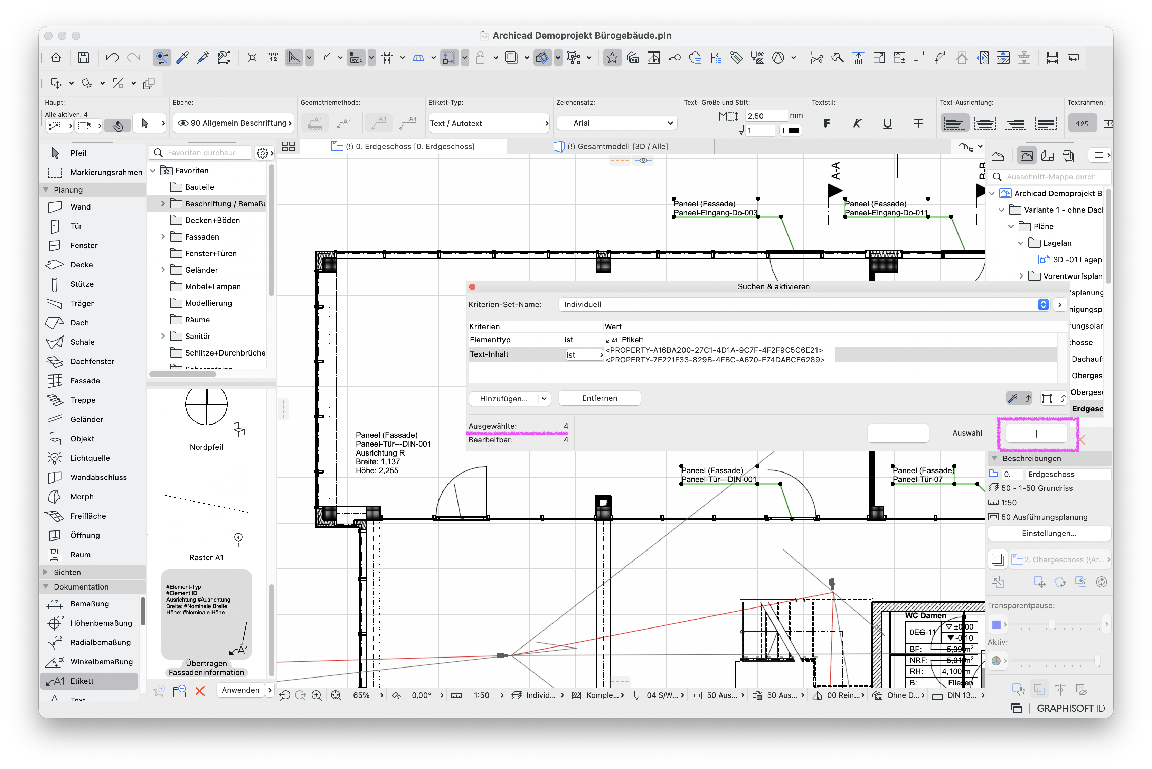Open the Kriterien-Set-Name Individuell dropdown
The image size is (1152, 769).
[x=804, y=304]
